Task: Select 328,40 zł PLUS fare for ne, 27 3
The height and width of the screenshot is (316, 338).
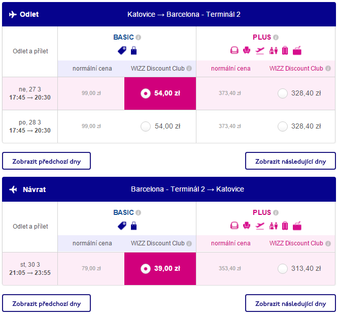Action: coord(283,93)
